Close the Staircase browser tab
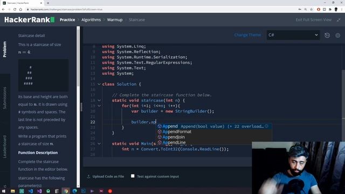 point(41,3)
